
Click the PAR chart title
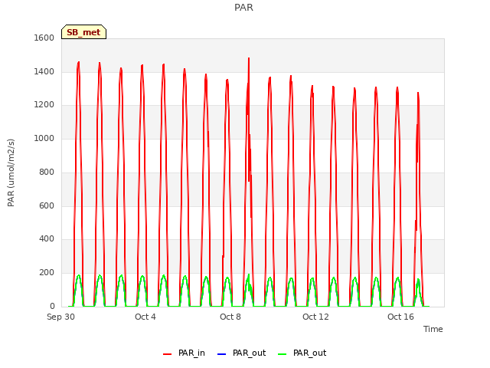(243, 7)
